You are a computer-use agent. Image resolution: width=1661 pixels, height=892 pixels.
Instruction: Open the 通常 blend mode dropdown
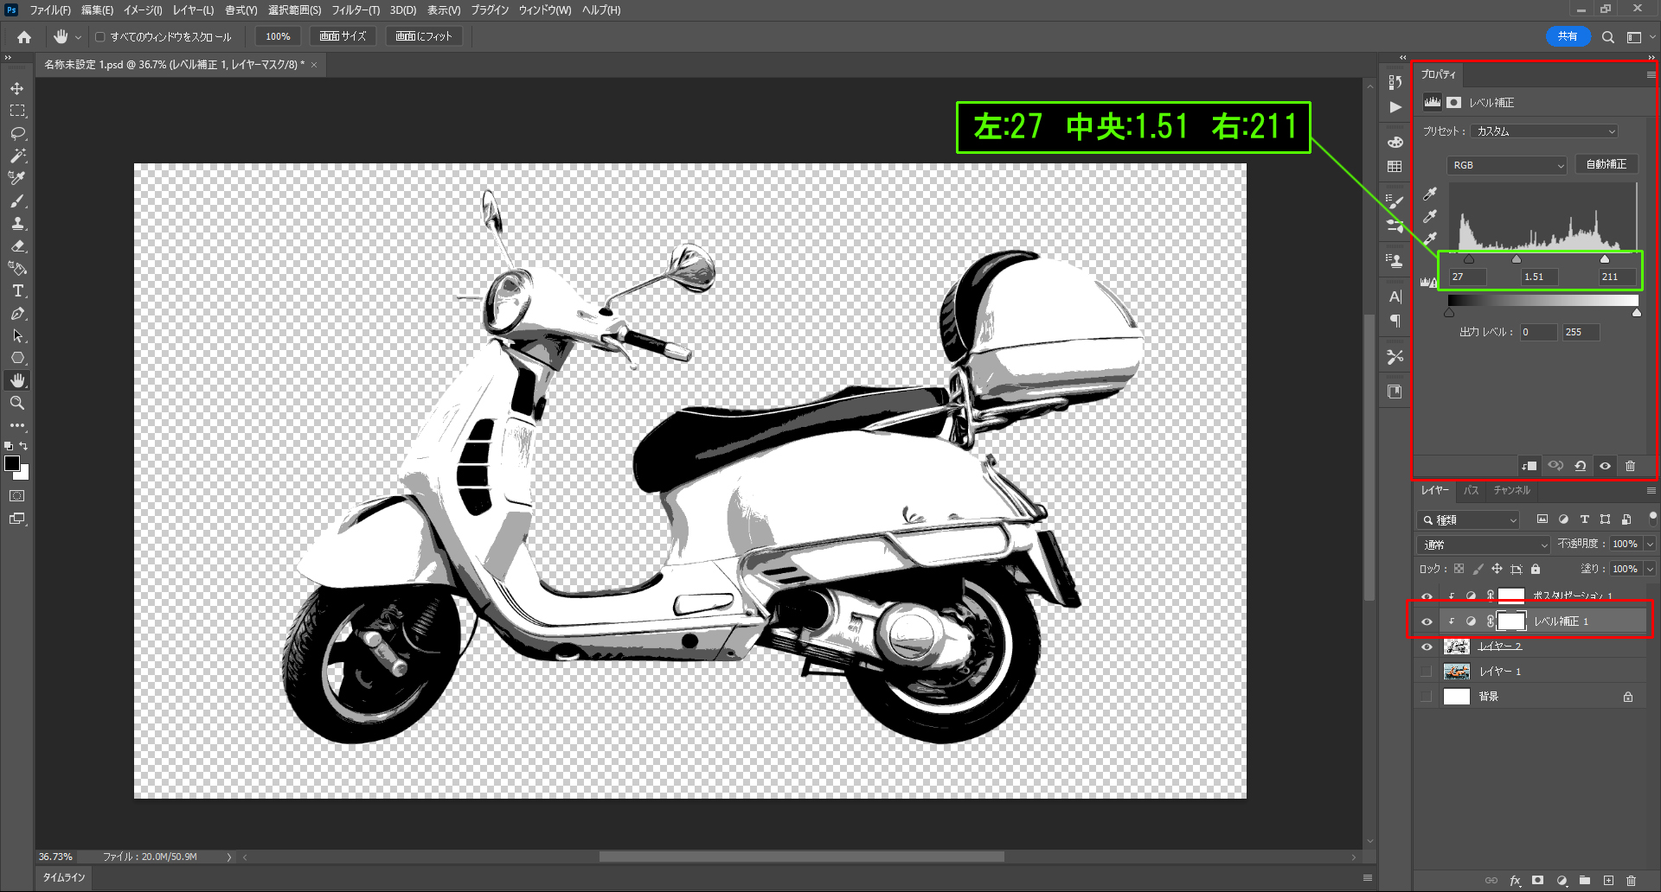(1483, 545)
